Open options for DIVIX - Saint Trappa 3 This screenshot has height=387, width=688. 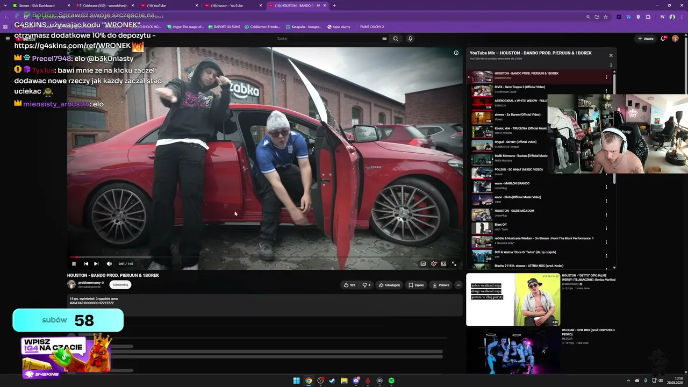pyautogui.click(x=606, y=91)
